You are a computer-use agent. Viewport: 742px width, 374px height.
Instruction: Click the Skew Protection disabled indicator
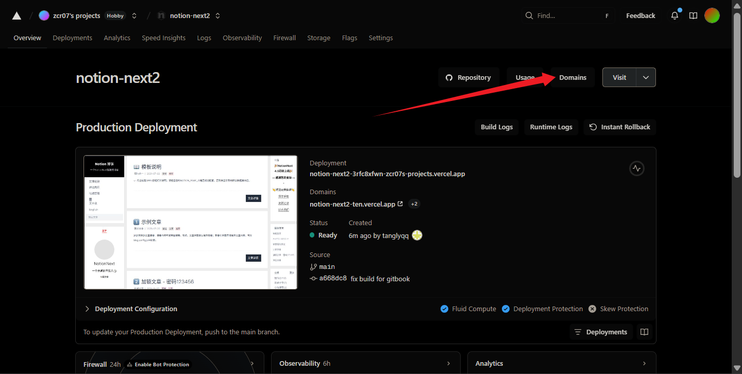click(618, 309)
